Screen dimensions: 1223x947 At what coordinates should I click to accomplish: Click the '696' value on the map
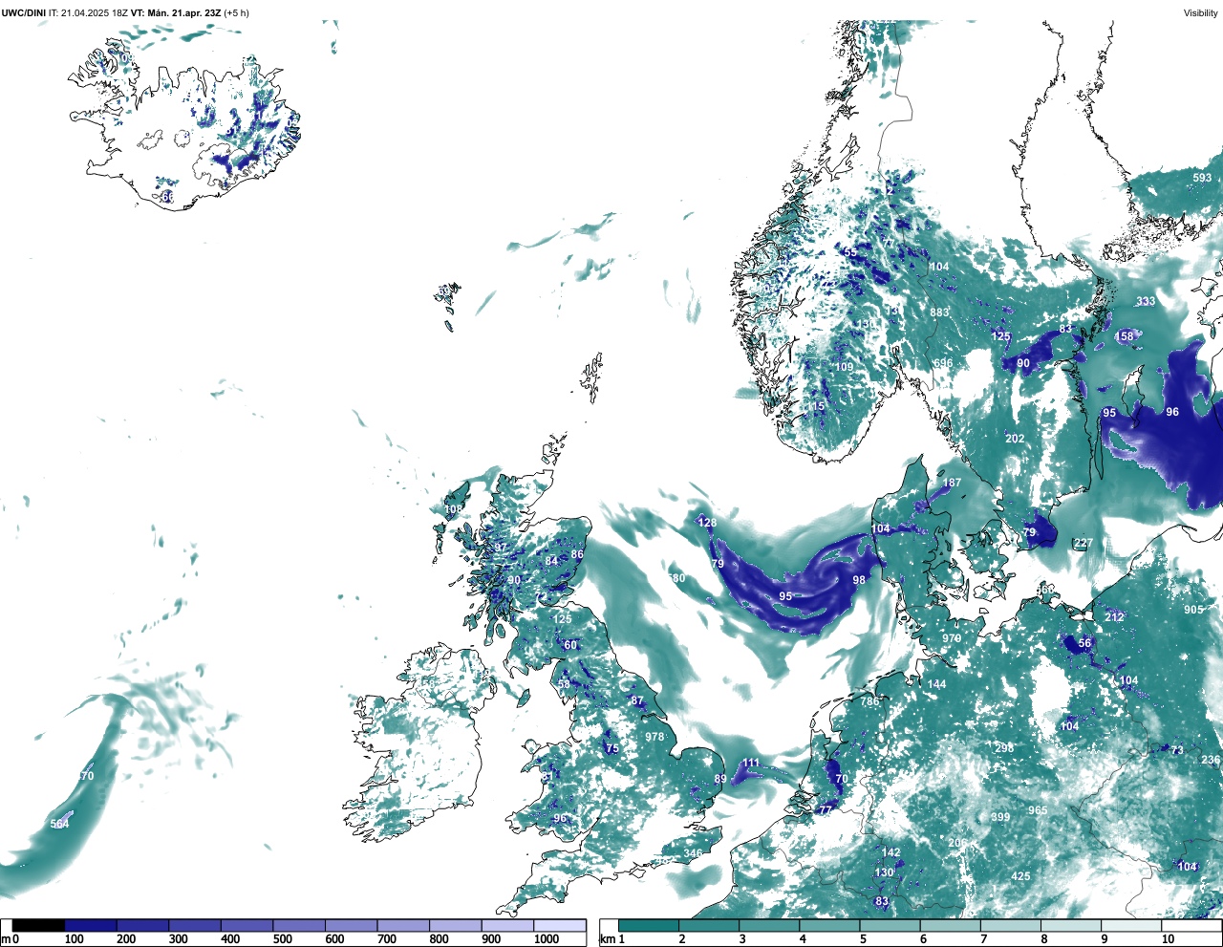(943, 363)
